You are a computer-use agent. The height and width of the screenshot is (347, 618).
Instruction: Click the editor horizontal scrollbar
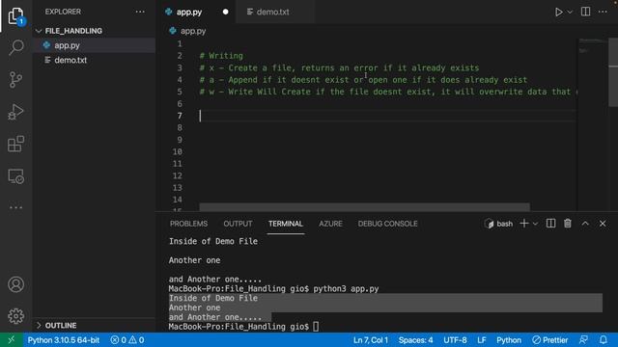click(x=365, y=207)
